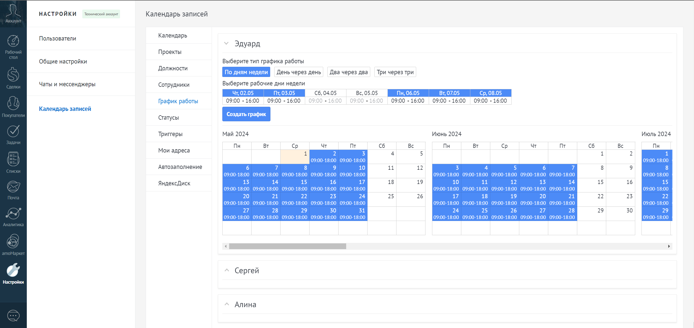Screen dimensions: 694x328
Task: Select the Два через два schedule type
Action: point(348,72)
